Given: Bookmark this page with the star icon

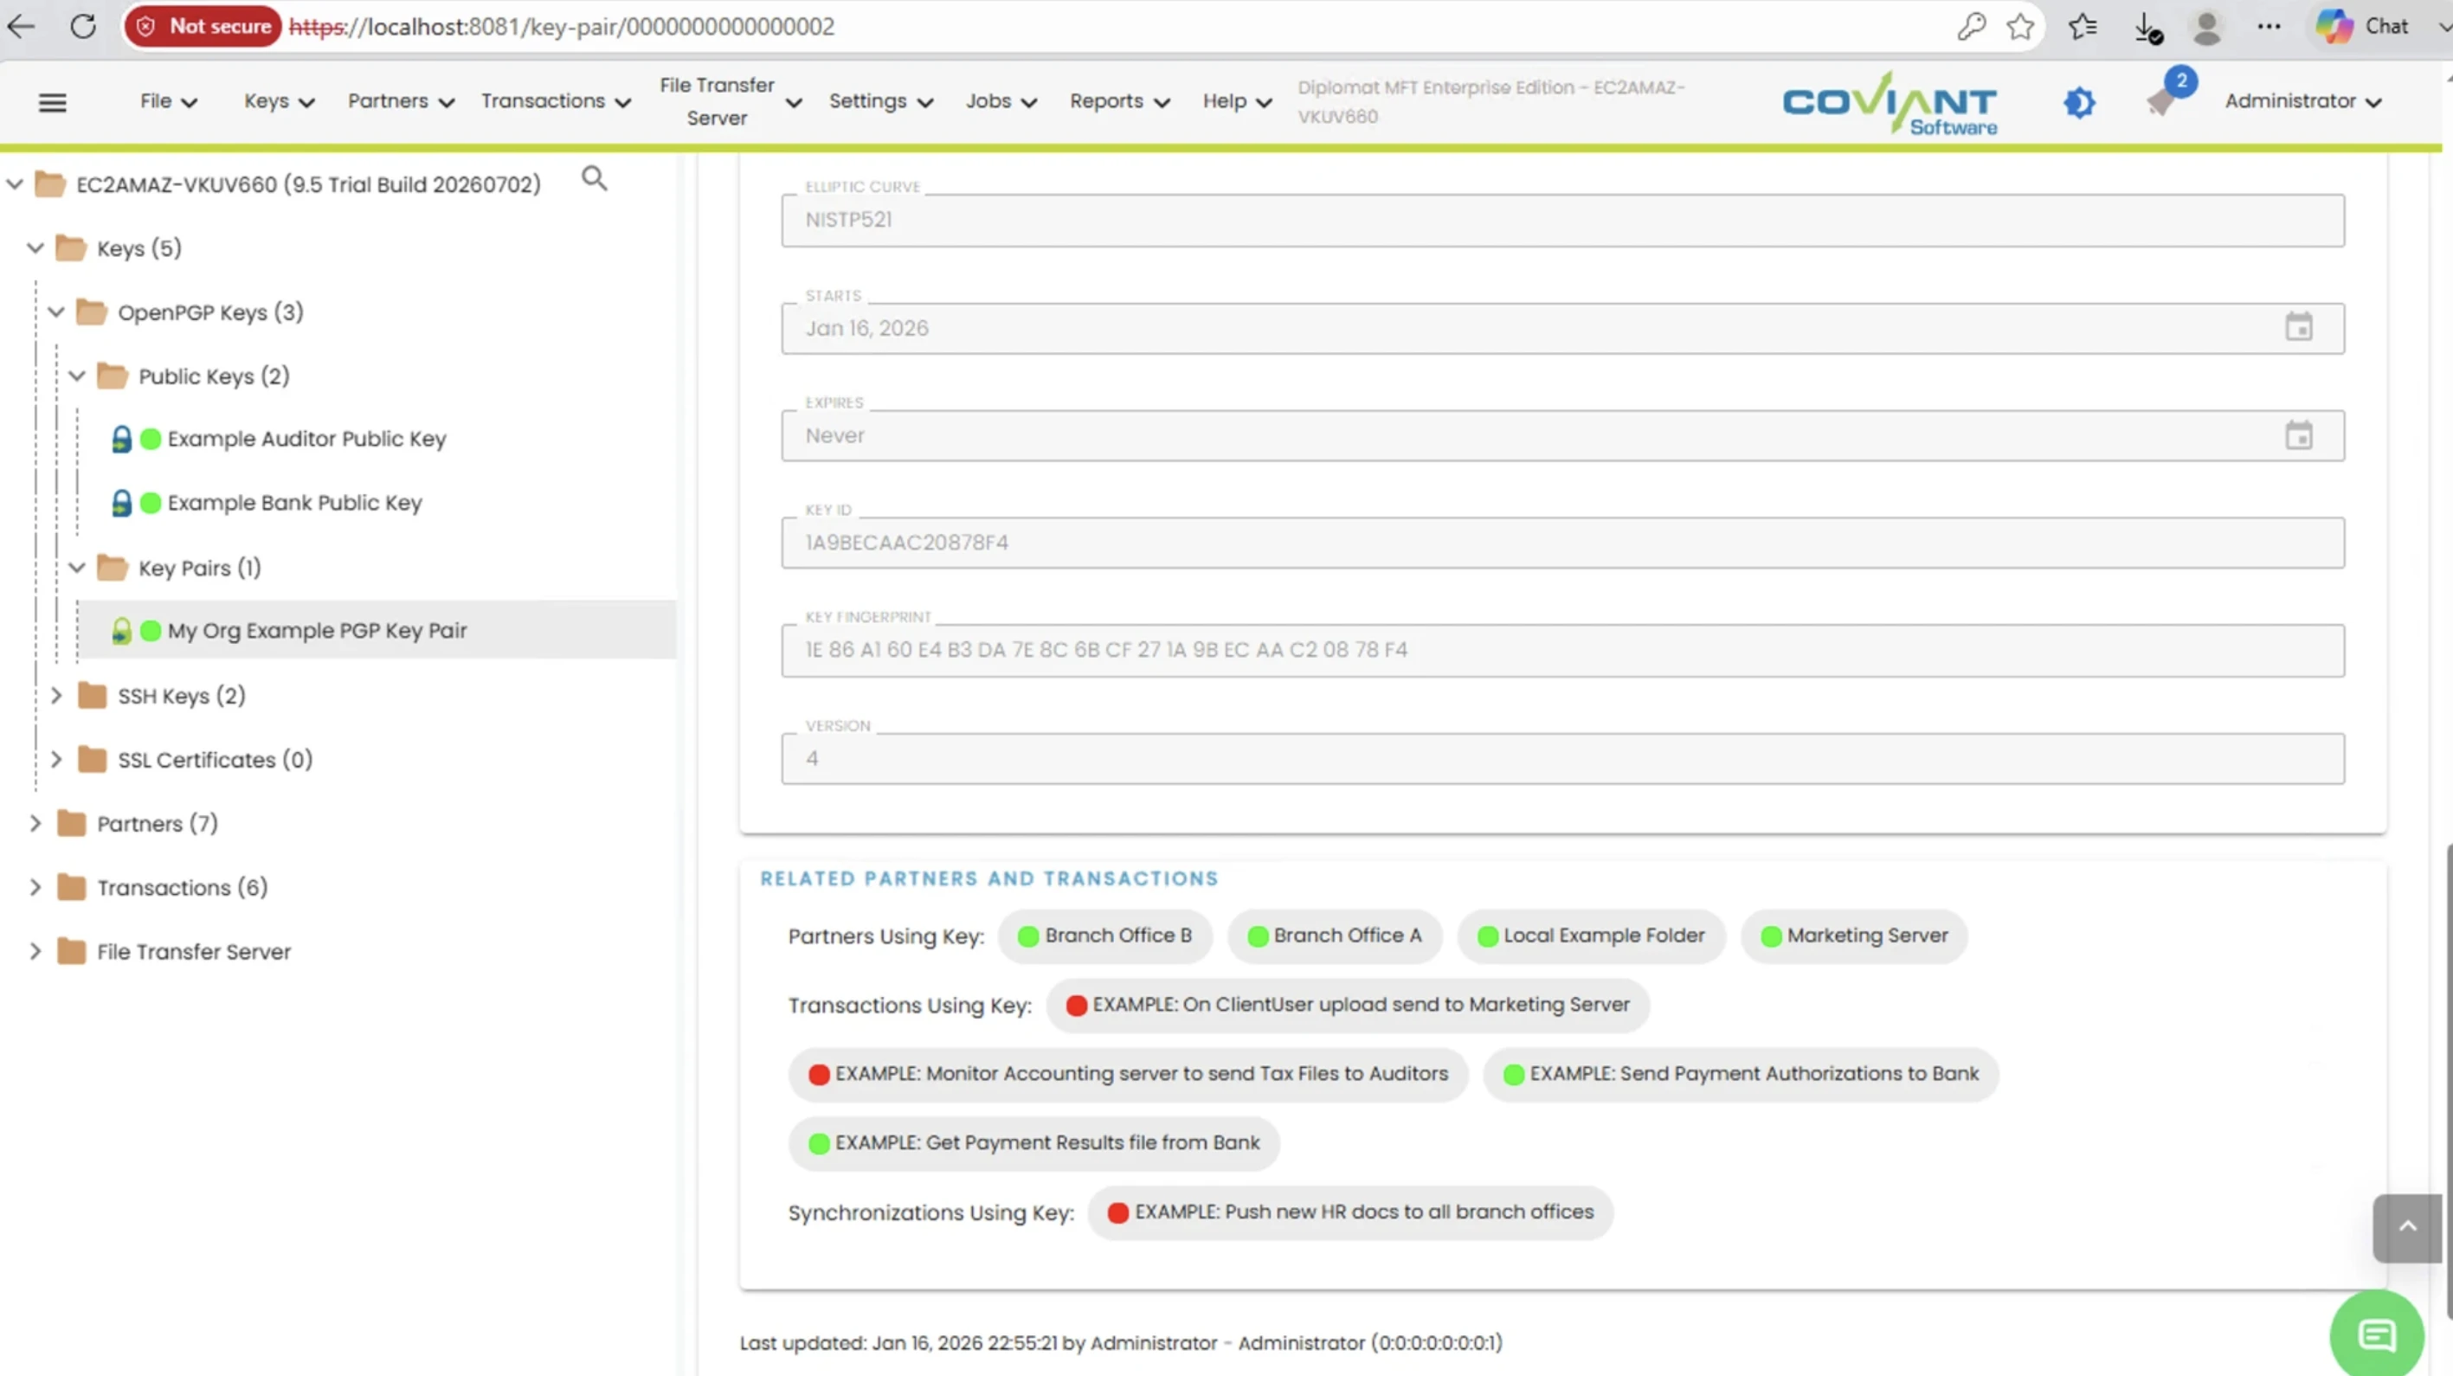Looking at the screenshot, I should [x=2019, y=26].
